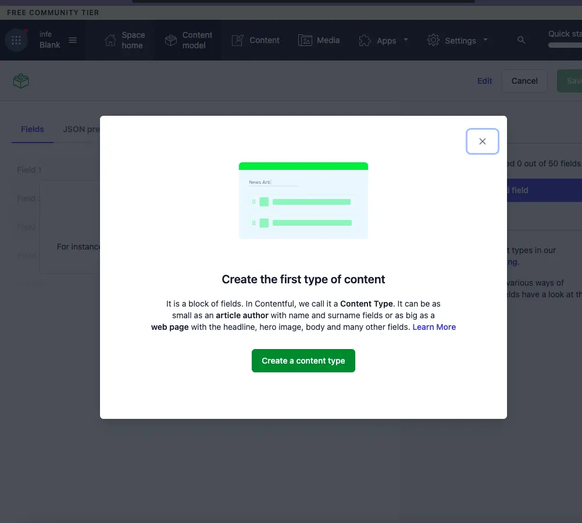The image size is (582, 523).
Task: Click the green Save button
Action: coord(570,81)
